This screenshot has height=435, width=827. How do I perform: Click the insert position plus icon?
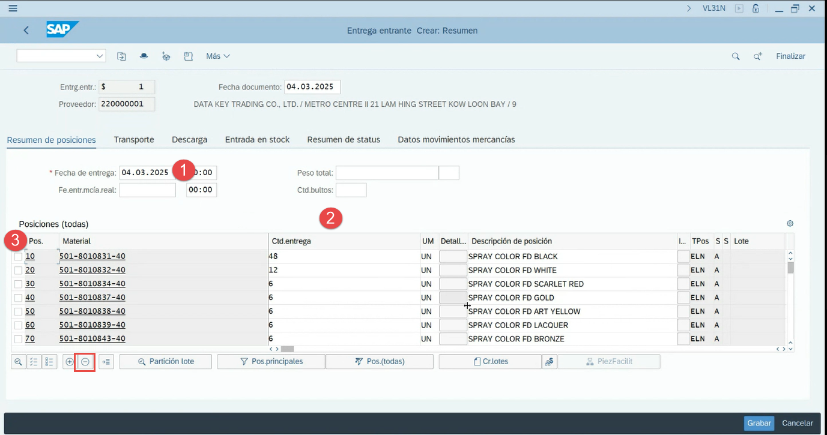point(70,362)
